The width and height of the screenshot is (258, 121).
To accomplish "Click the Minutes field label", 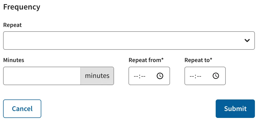I will pos(14,60).
